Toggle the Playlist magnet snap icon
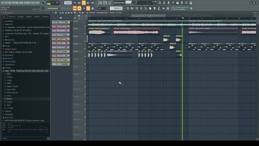This screenshot has height=146, width=259. tap(56, 13)
